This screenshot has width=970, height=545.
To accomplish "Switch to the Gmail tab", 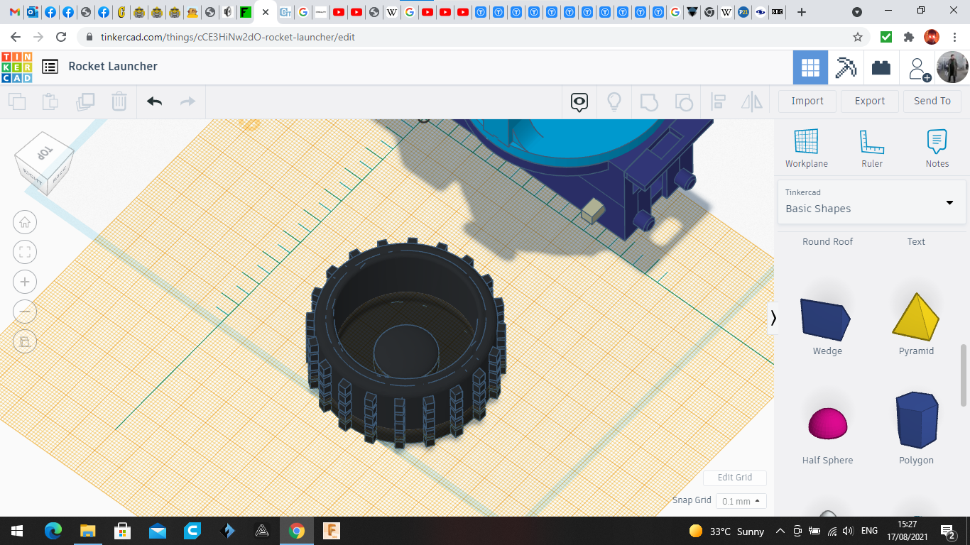I will coord(15,12).
